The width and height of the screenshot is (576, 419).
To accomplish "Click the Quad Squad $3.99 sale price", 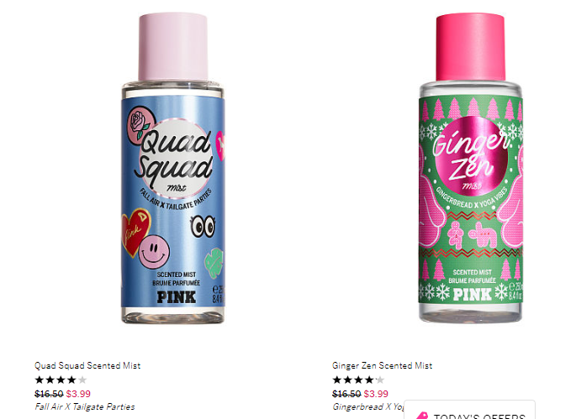I will pyautogui.click(x=78, y=394).
